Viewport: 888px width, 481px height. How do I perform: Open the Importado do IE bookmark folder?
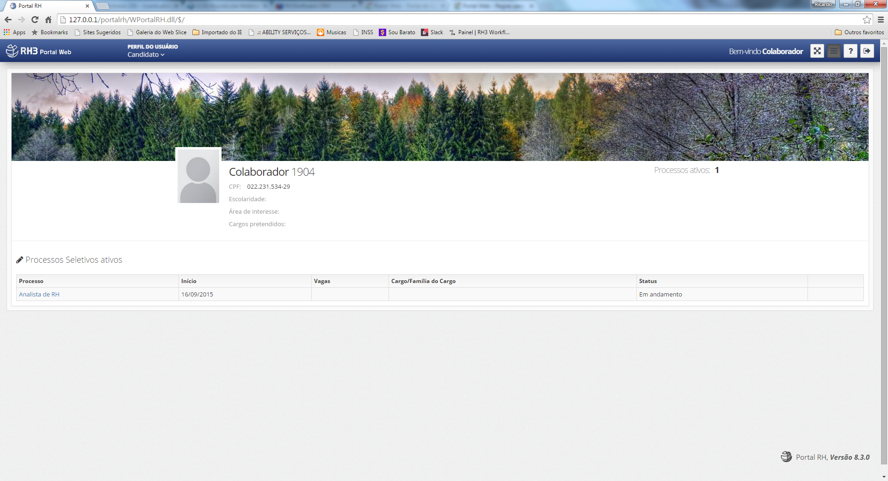pos(217,32)
